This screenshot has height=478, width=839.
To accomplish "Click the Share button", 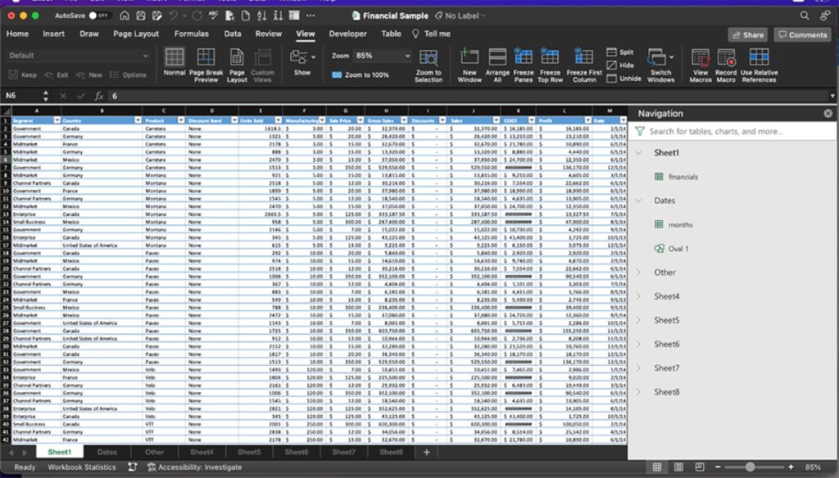I will click(x=747, y=35).
